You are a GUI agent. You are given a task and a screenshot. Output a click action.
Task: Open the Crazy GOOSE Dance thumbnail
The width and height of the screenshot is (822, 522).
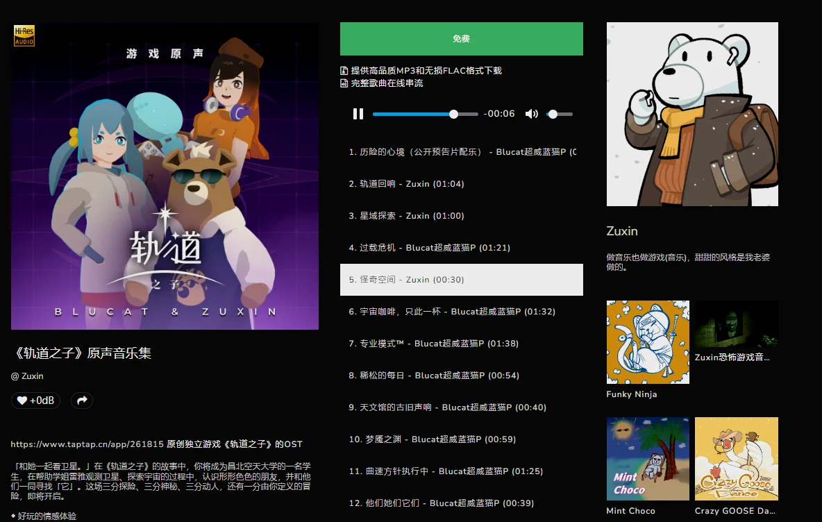(735, 458)
